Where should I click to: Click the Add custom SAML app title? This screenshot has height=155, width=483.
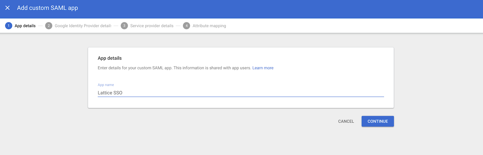point(47,8)
